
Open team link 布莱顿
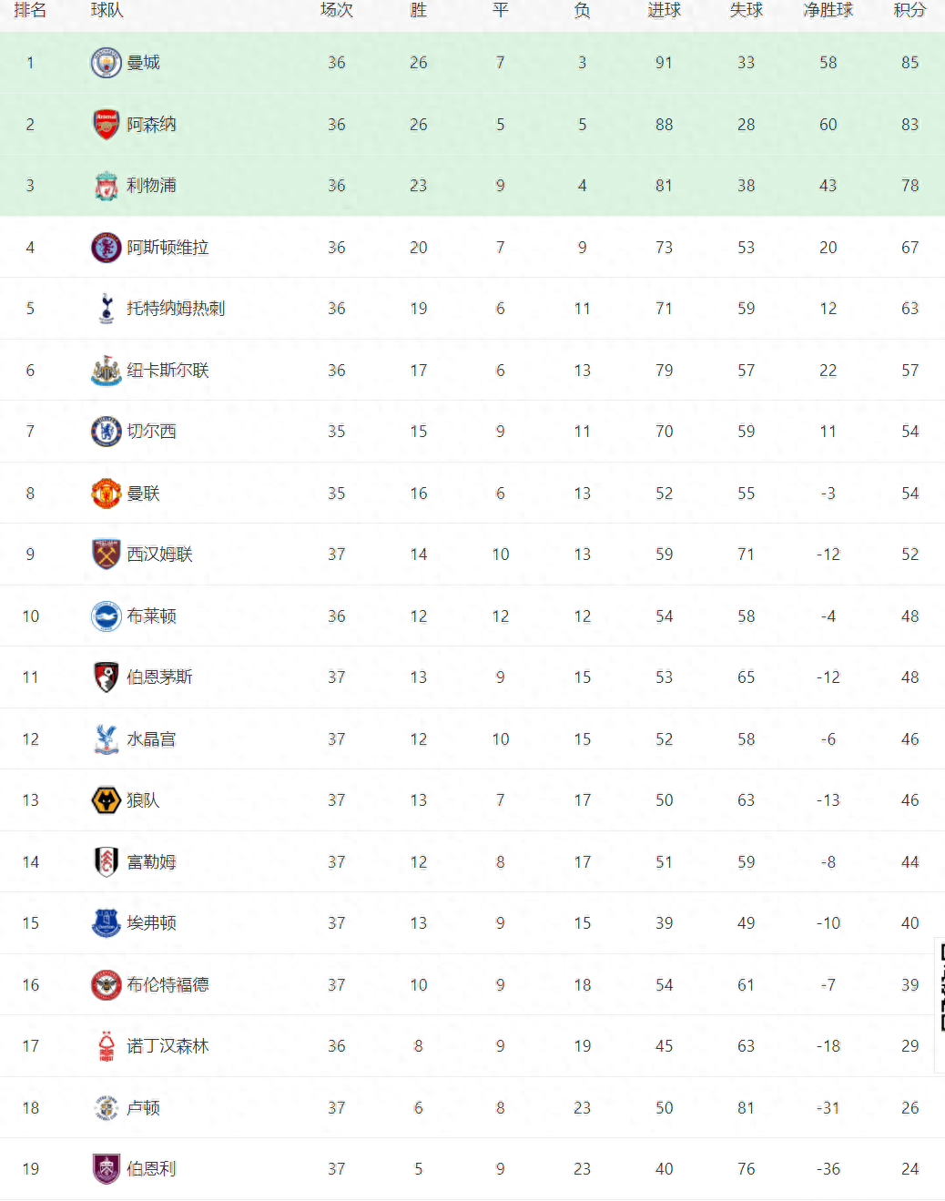click(x=152, y=616)
